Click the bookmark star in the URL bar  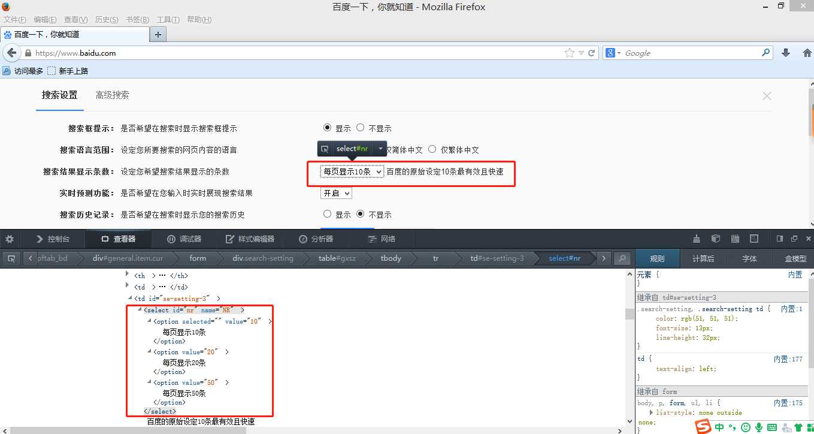coord(569,53)
